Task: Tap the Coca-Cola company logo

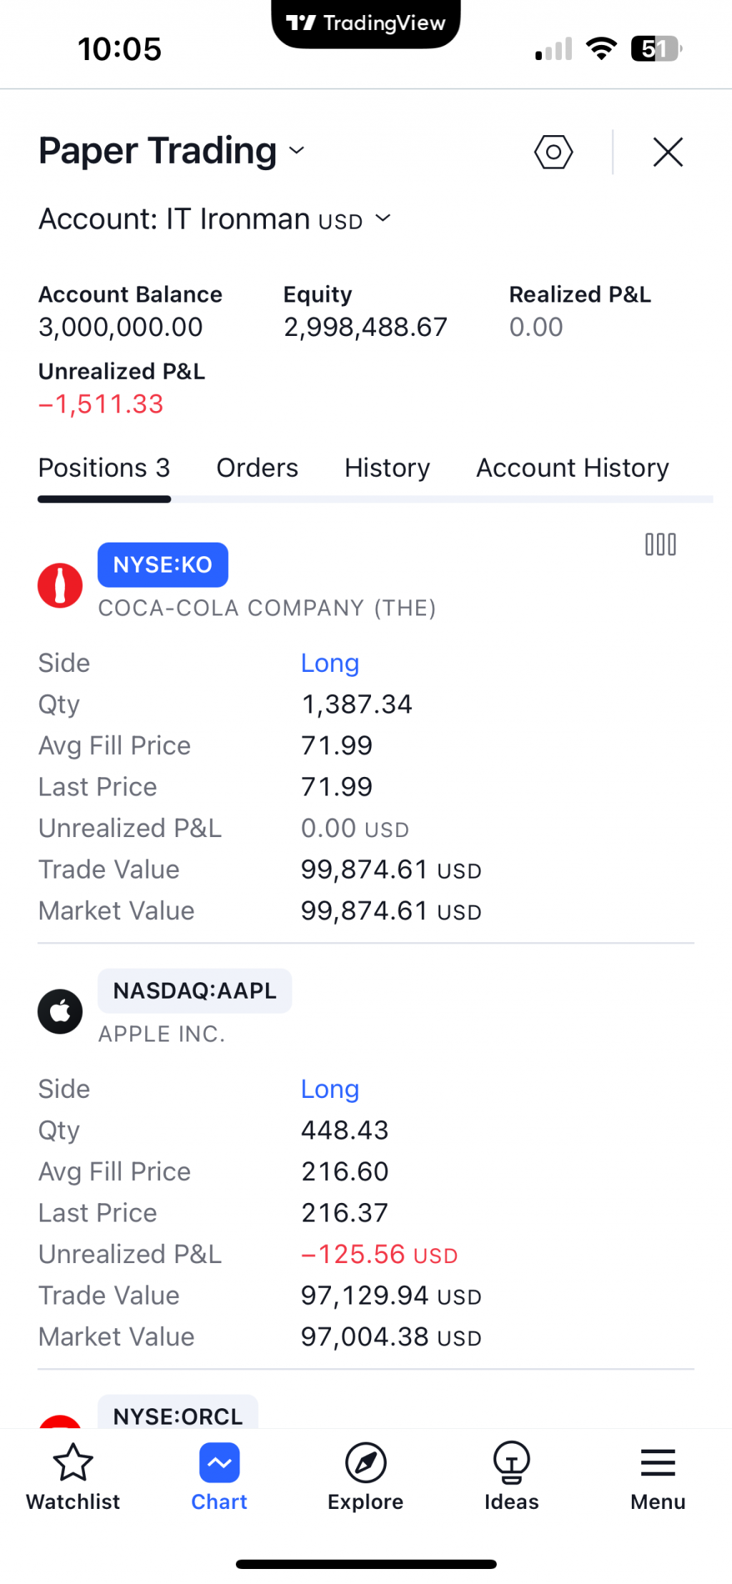Action: [60, 585]
